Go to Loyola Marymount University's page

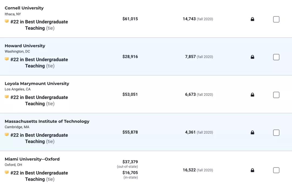tap(37, 84)
